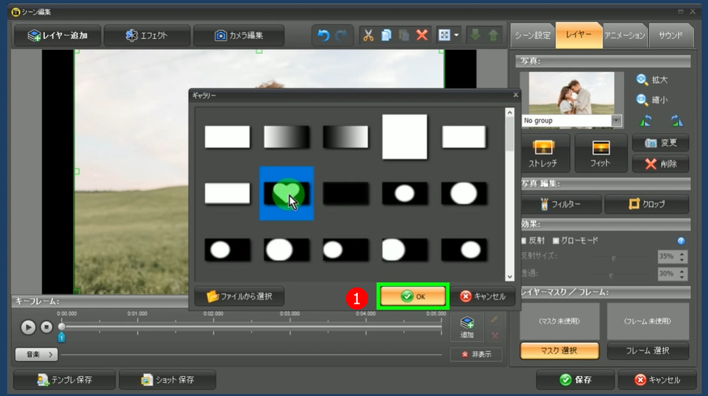This screenshot has height=396, width=708.
Task: Open the alignment grid dropdown arrow
Action: [456, 36]
